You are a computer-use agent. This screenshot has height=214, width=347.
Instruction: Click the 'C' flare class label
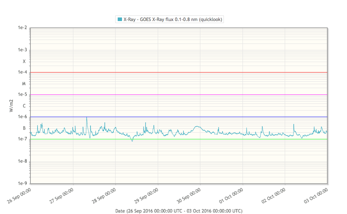(x=24, y=106)
